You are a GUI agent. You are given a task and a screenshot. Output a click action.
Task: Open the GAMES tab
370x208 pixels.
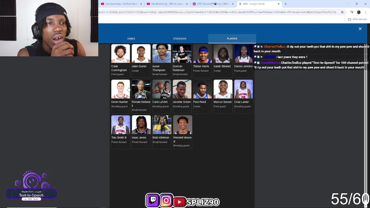pos(131,38)
